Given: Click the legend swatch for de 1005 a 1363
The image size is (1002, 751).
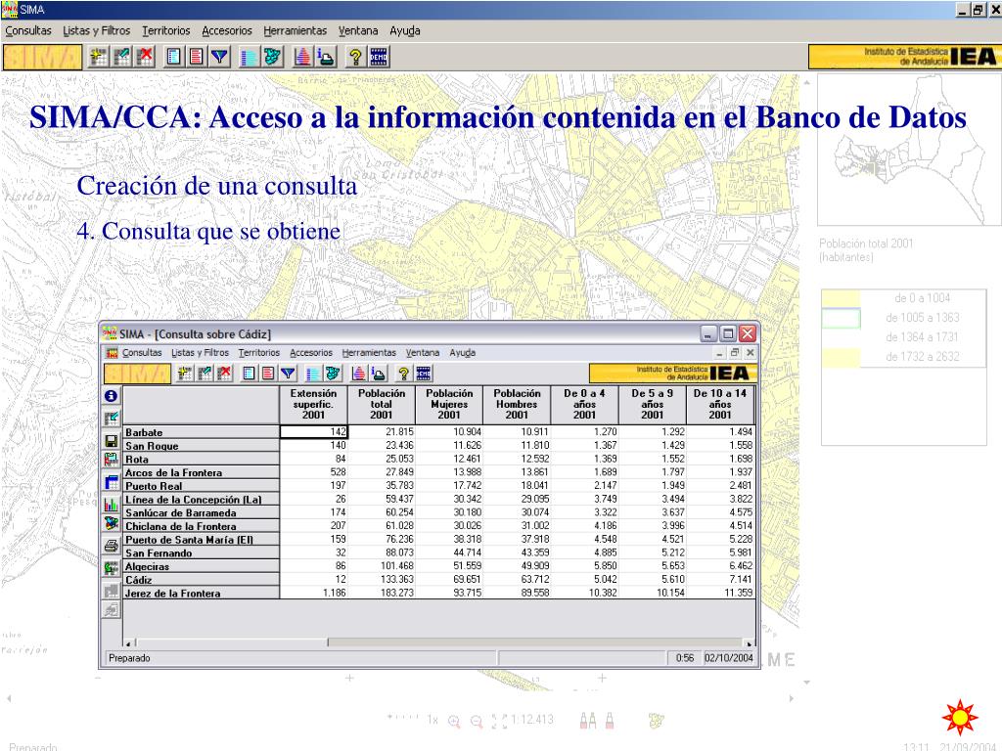Looking at the screenshot, I should click(x=841, y=318).
